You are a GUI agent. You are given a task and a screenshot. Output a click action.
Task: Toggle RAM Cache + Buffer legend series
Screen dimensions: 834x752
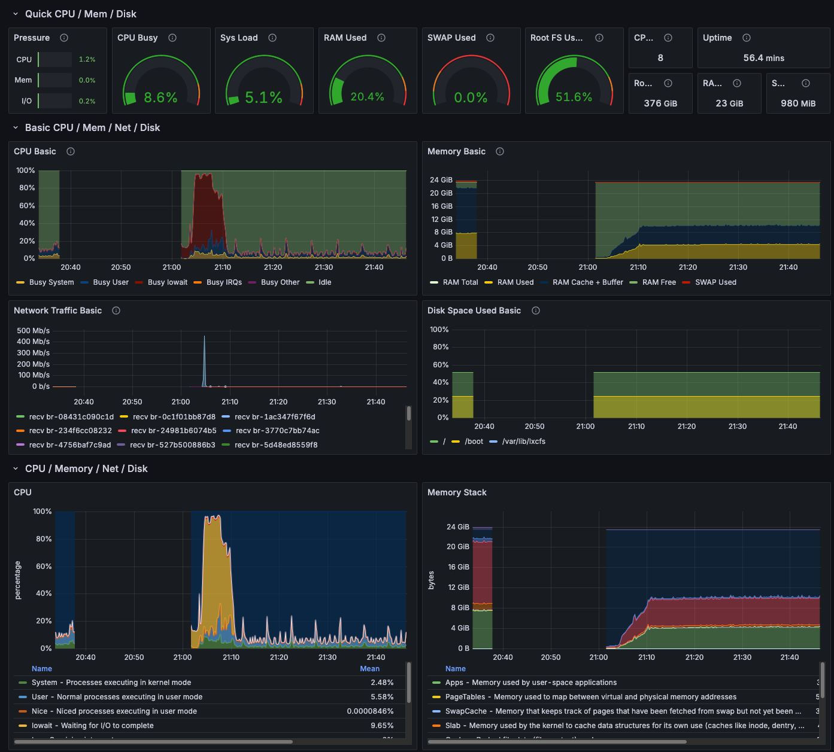[x=587, y=282]
